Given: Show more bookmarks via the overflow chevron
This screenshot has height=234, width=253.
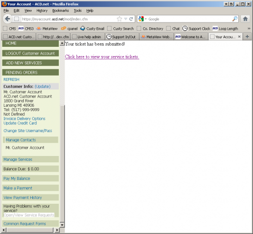Looking at the screenshot, I should (x=249, y=29).
